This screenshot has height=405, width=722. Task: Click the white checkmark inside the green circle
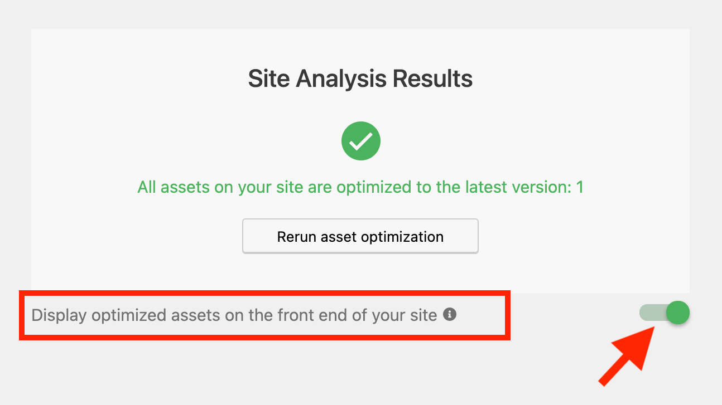coord(360,141)
